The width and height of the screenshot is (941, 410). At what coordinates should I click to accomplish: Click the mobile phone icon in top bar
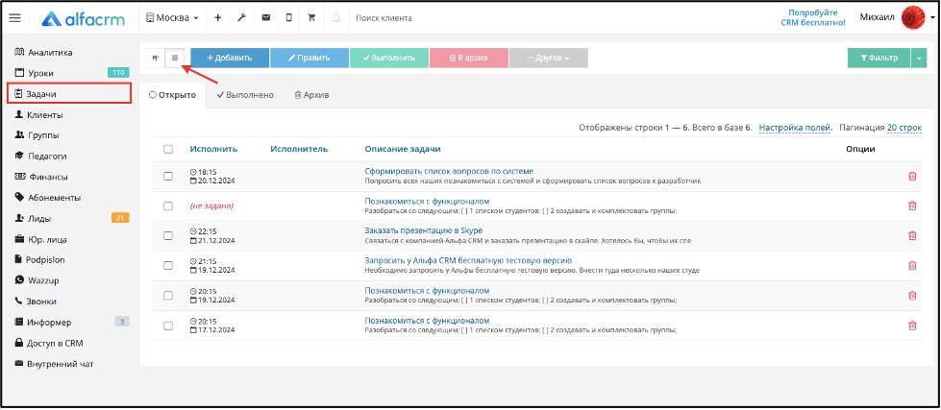pyautogui.click(x=288, y=18)
